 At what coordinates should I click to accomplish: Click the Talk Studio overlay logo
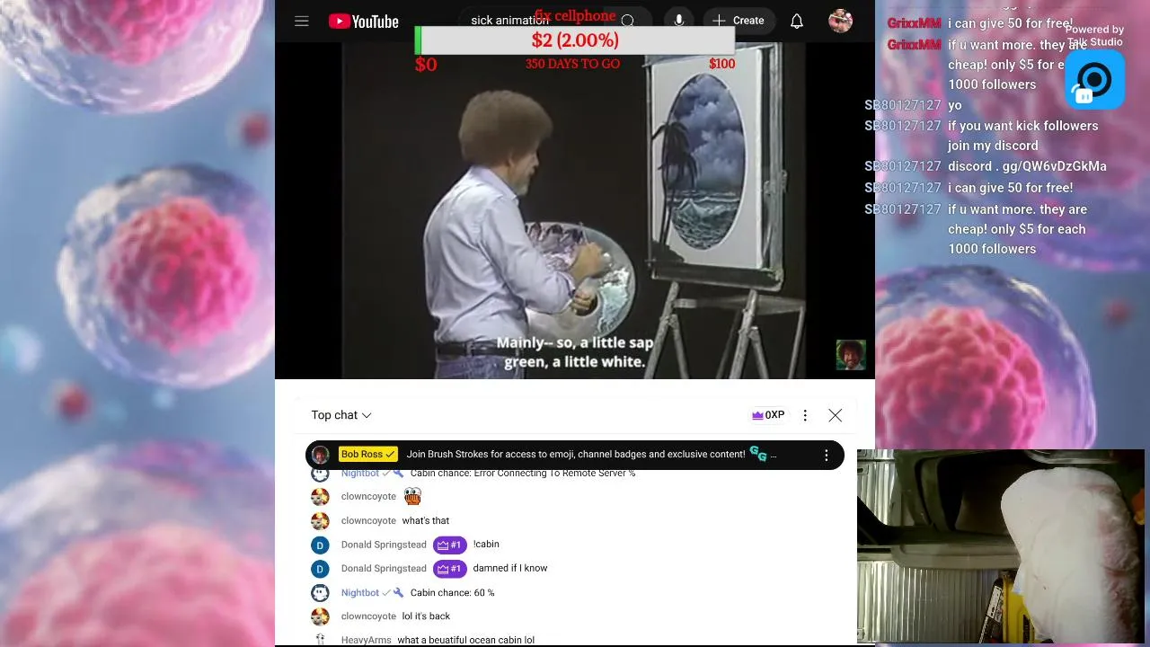pyautogui.click(x=1094, y=81)
